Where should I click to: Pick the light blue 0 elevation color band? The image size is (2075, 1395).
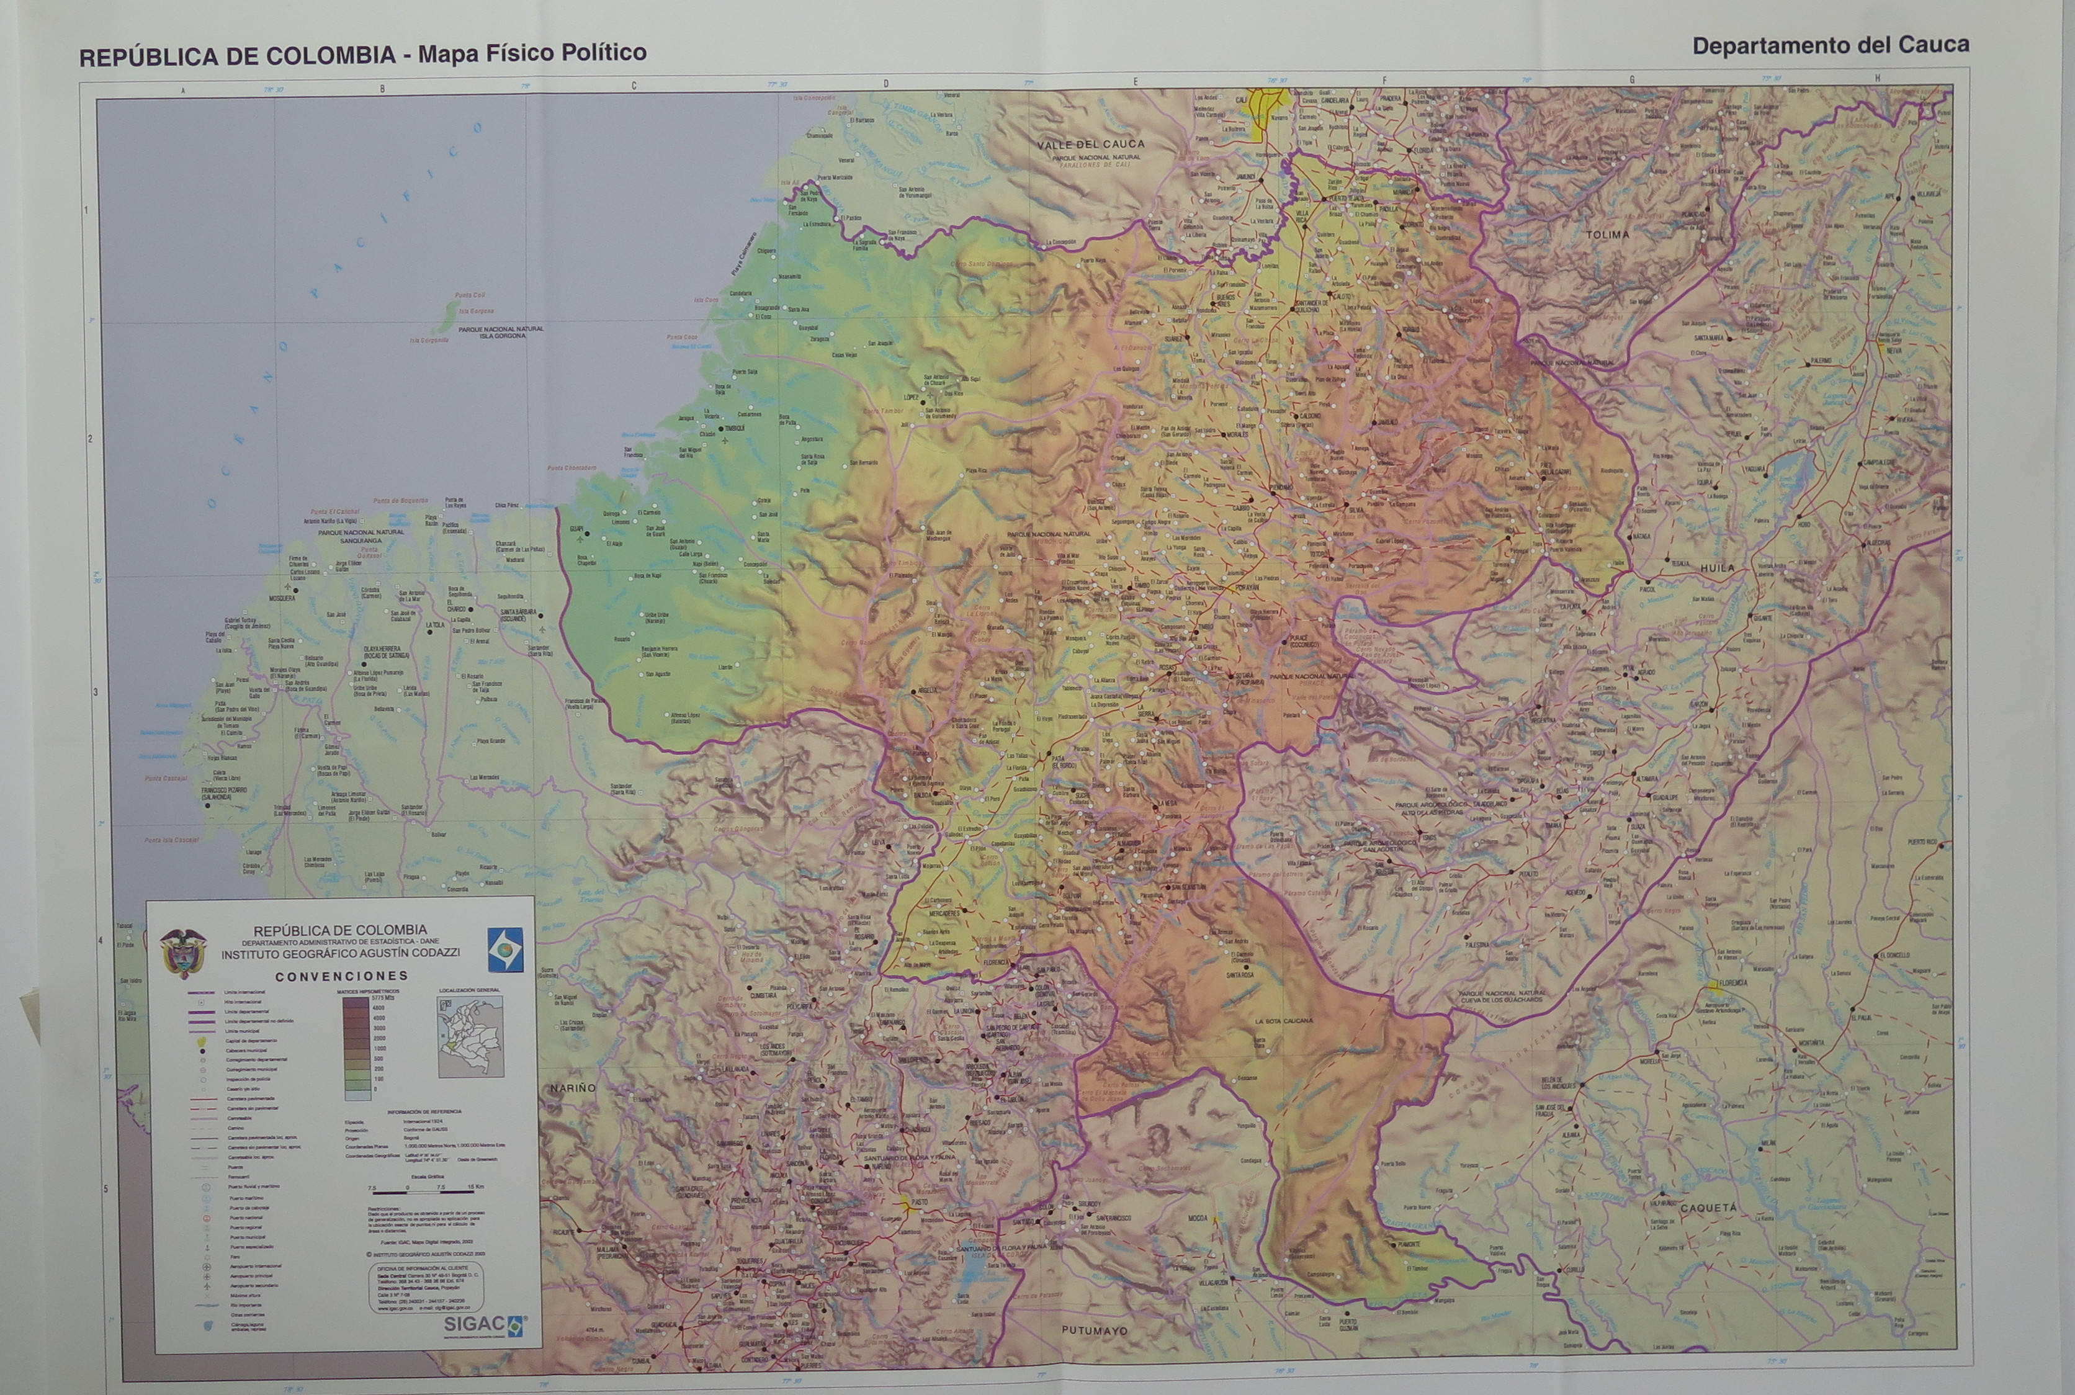[x=359, y=1095]
